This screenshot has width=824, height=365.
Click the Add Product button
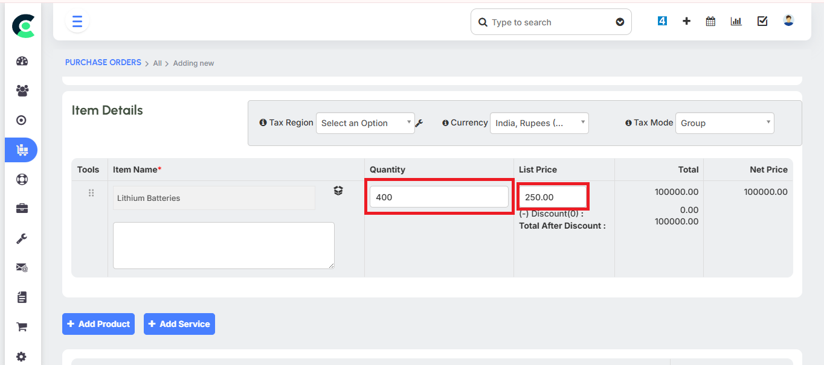98,324
